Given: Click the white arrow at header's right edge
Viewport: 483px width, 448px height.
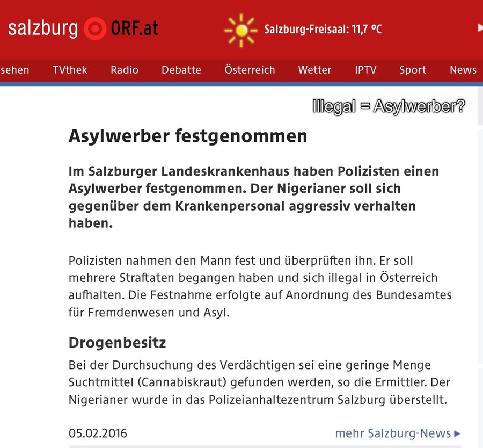Looking at the screenshot, I should pyautogui.click(x=480, y=28).
